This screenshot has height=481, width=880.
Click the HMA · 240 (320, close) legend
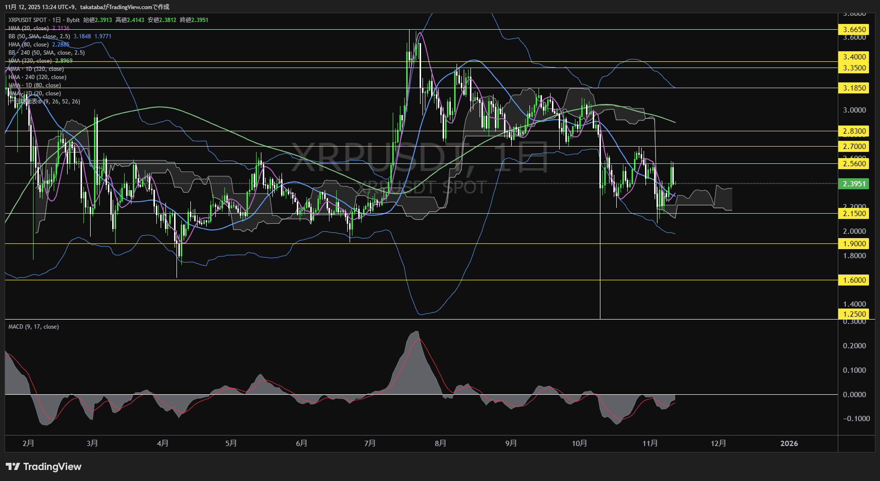(x=37, y=77)
